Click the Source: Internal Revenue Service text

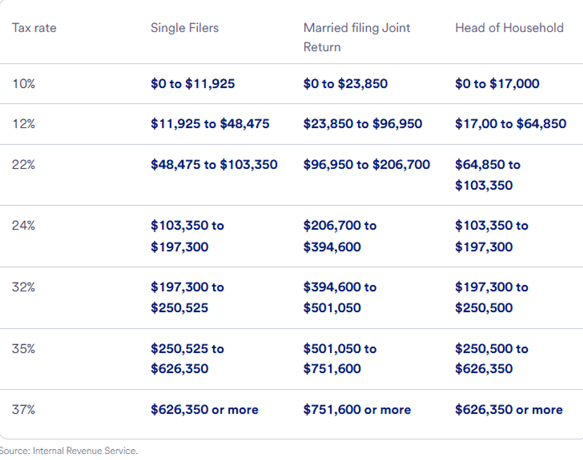(x=68, y=451)
